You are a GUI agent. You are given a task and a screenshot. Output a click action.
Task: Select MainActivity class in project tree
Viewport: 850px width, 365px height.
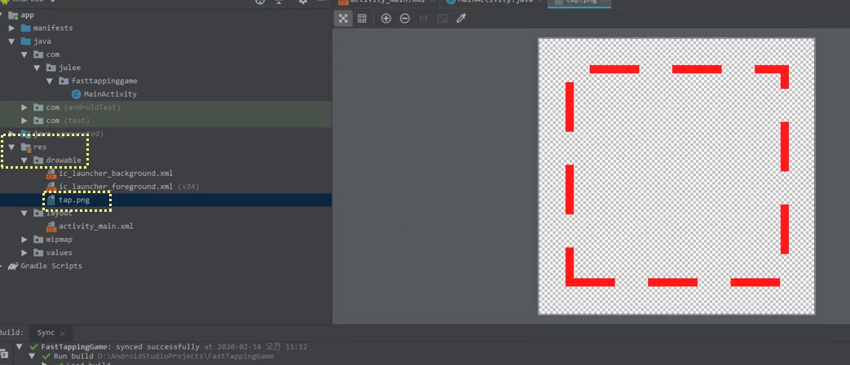tap(110, 95)
